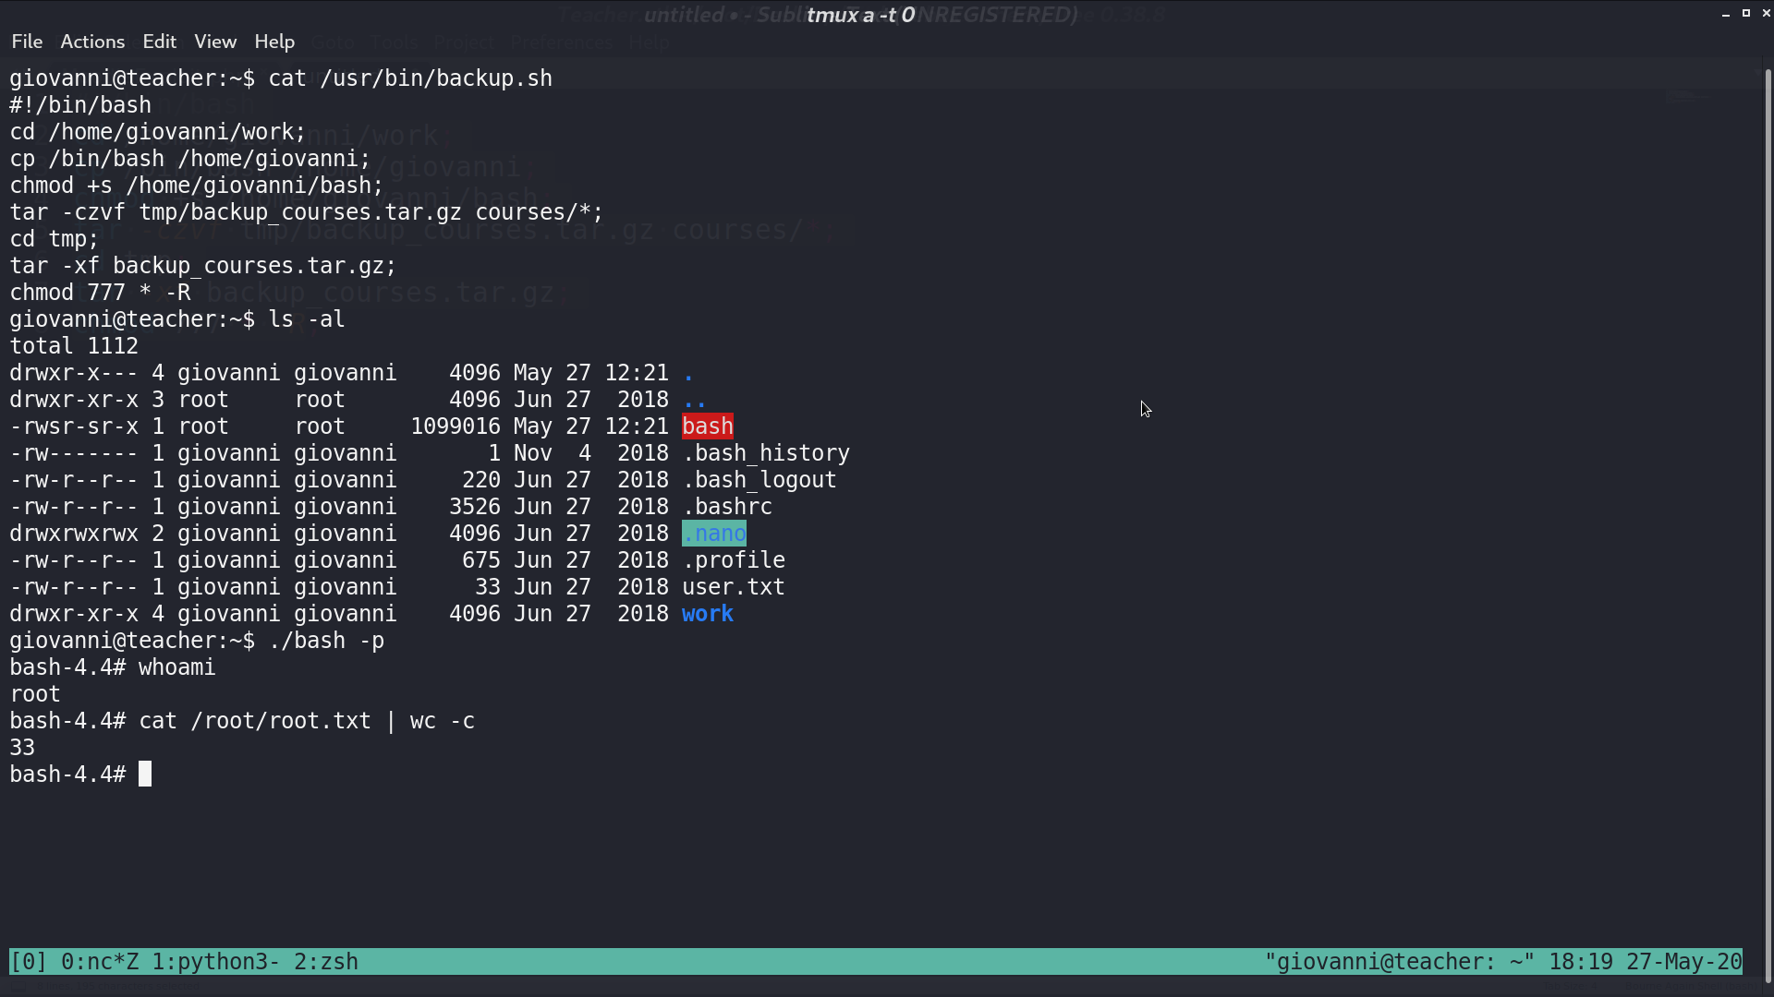The image size is (1774, 997).
Task: Open the Help menu
Action: [x=274, y=42]
